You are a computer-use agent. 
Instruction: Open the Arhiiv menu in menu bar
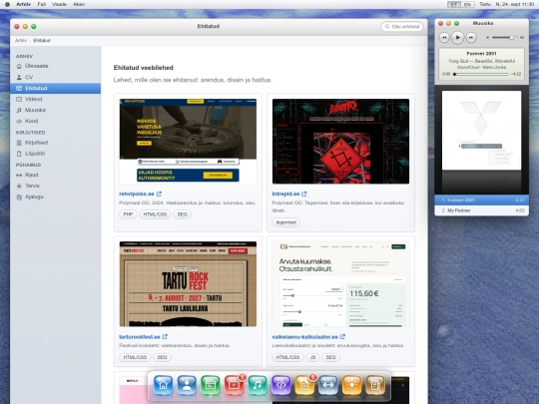pos(23,4)
